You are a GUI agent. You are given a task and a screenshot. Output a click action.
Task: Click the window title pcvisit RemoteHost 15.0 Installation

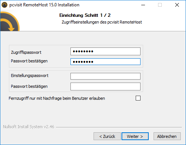pos(44,5)
